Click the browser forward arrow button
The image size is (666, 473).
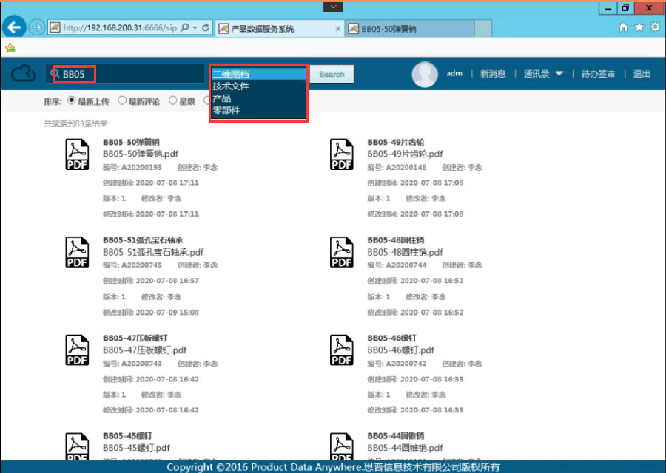37,27
